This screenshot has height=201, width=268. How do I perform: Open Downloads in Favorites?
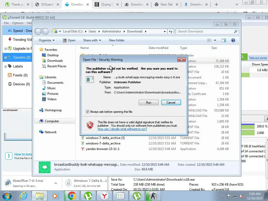tap(55, 60)
